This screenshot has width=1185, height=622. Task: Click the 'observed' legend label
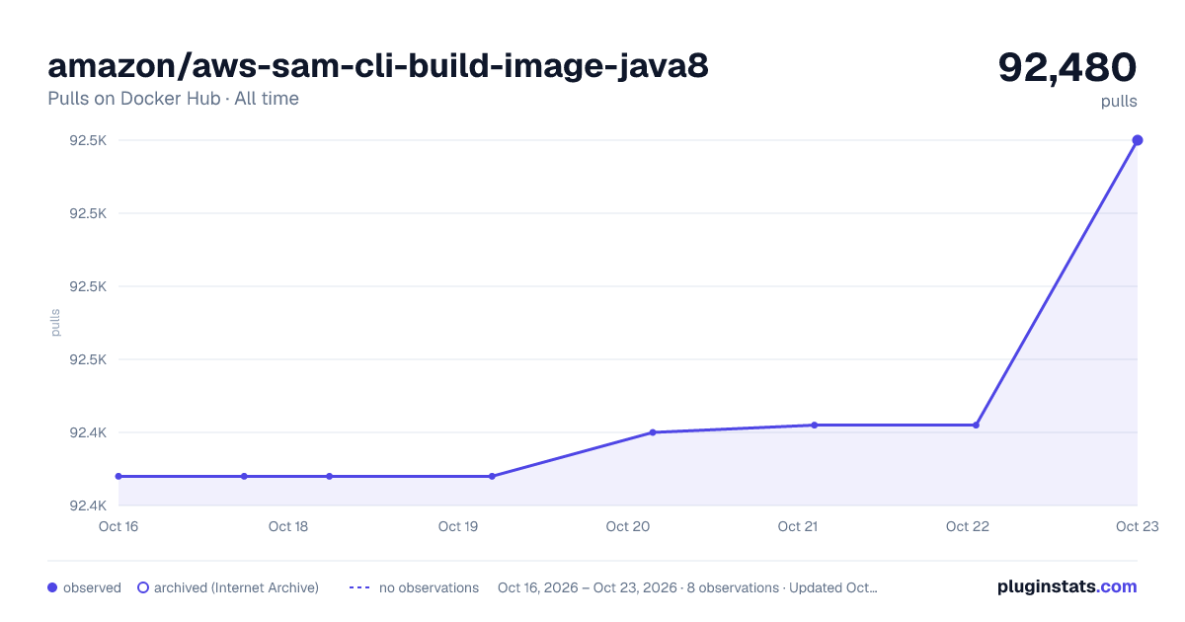(92, 587)
